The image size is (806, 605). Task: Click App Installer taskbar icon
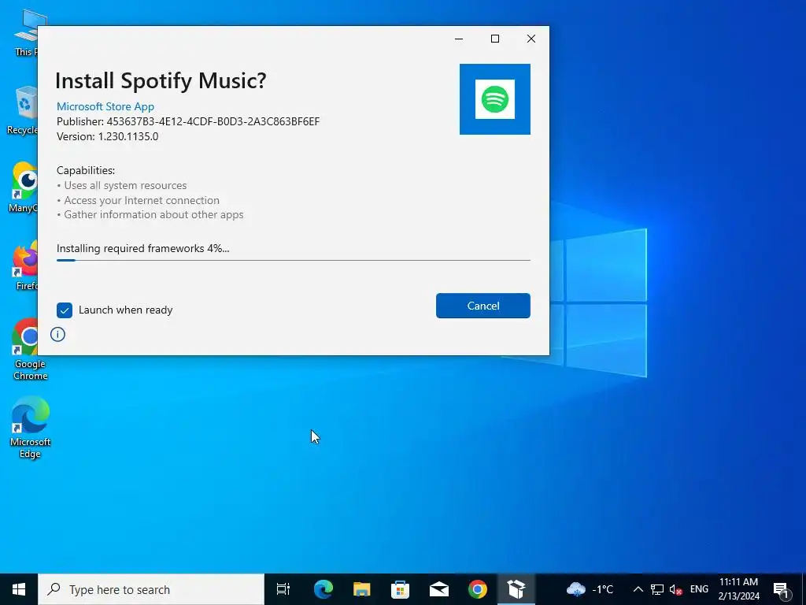(x=516, y=589)
